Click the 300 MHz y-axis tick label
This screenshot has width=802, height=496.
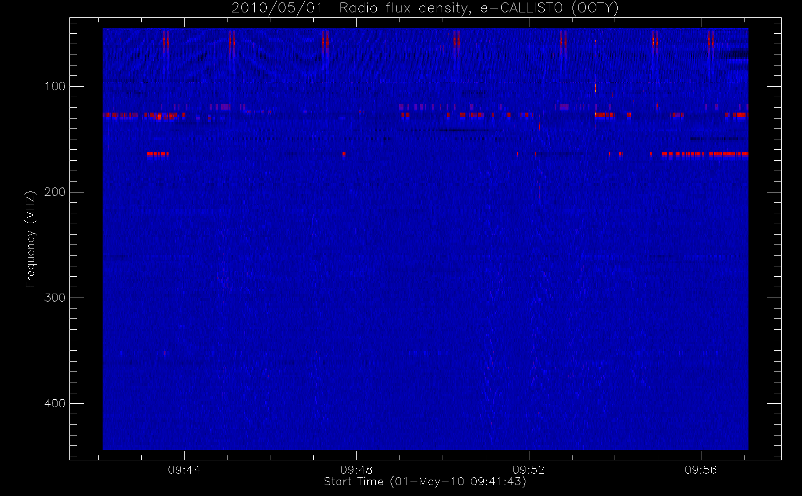55,298
